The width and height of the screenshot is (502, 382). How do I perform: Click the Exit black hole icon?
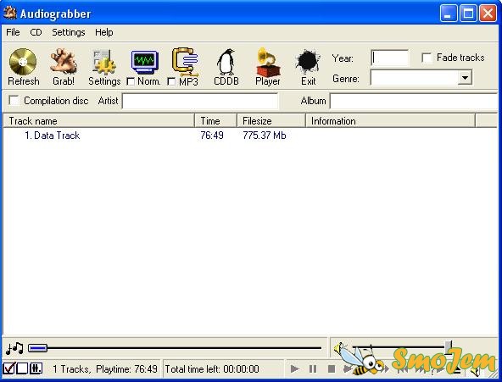tap(308, 62)
